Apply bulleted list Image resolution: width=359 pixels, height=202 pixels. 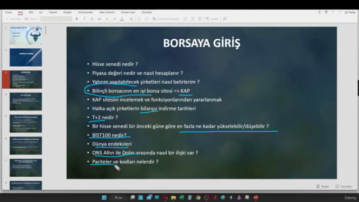pos(139,19)
